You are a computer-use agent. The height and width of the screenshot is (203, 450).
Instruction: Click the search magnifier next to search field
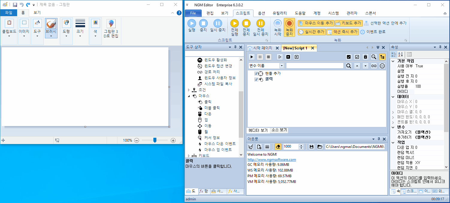349,66
